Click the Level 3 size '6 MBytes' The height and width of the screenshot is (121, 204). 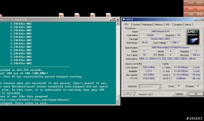(181, 79)
